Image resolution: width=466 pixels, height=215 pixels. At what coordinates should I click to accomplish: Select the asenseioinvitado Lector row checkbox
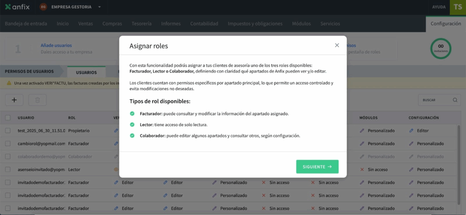pos(8,169)
